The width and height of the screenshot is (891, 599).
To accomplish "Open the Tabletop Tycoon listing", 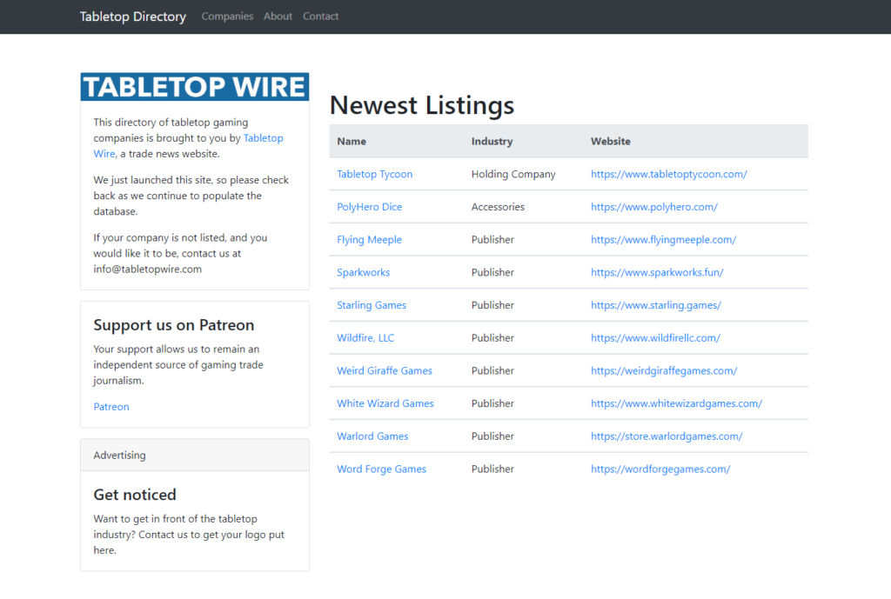I will pyautogui.click(x=374, y=174).
